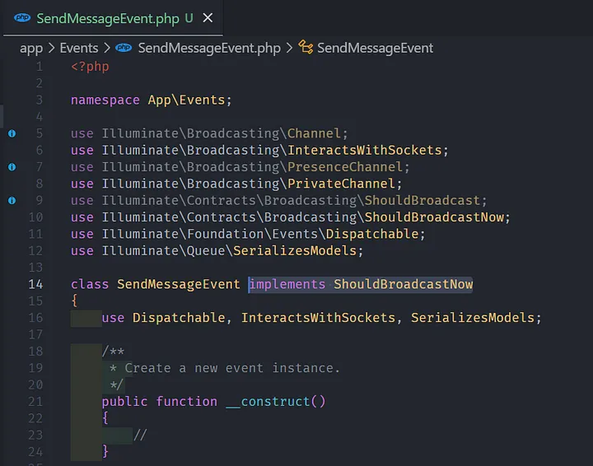This screenshot has width=593, height=466.
Task: Open the SendMessageEvent class breadcrumb symbol
Action: (375, 48)
